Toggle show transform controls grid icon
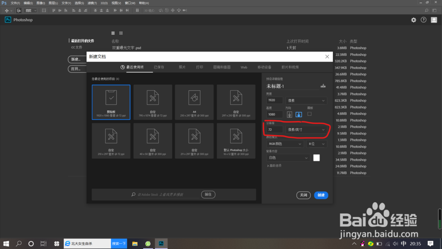This screenshot has height=249, width=442. pyautogui.click(x=44, y=11)
